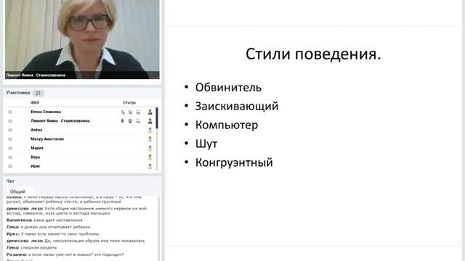Click Валентина's chat message мама дает наставления
This screenshot has width=465, height=261.
tap(44, 220)
